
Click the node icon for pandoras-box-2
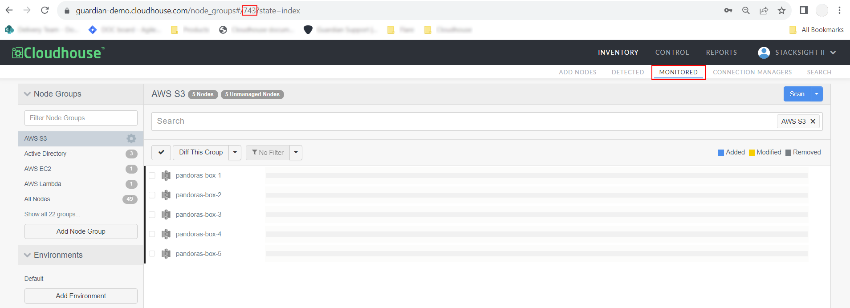[x=166, y=195]
